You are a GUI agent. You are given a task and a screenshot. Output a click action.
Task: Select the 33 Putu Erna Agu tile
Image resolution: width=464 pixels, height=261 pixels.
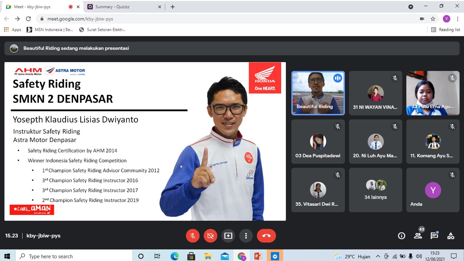pyautogui.click(x=433, y=93)
